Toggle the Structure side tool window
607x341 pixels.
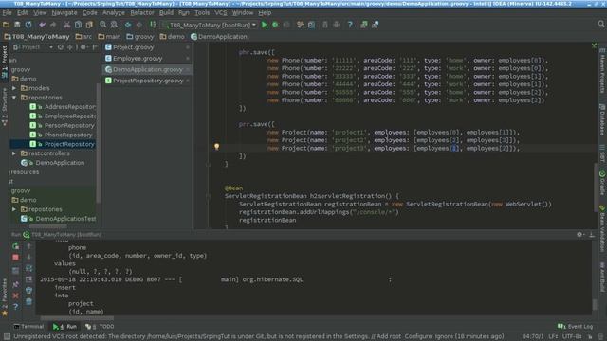[x=4, y=106]
